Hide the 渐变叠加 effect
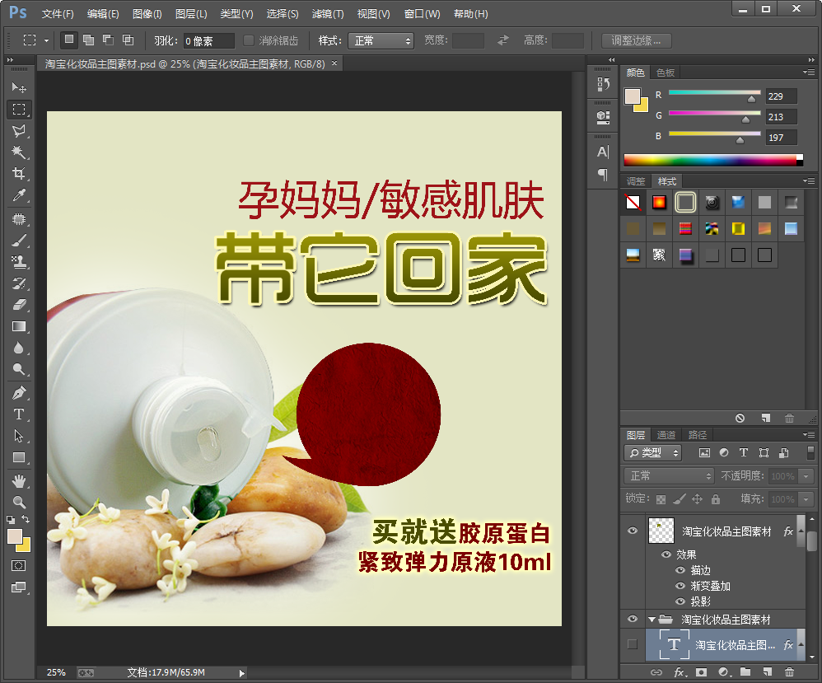Image resolution: width=822 pixels, height=683 pixels. [680, 586]
